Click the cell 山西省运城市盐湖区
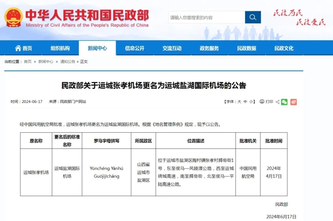Viewport: 333px width, 221px height. pyautogui.click(x=143, y=172)
